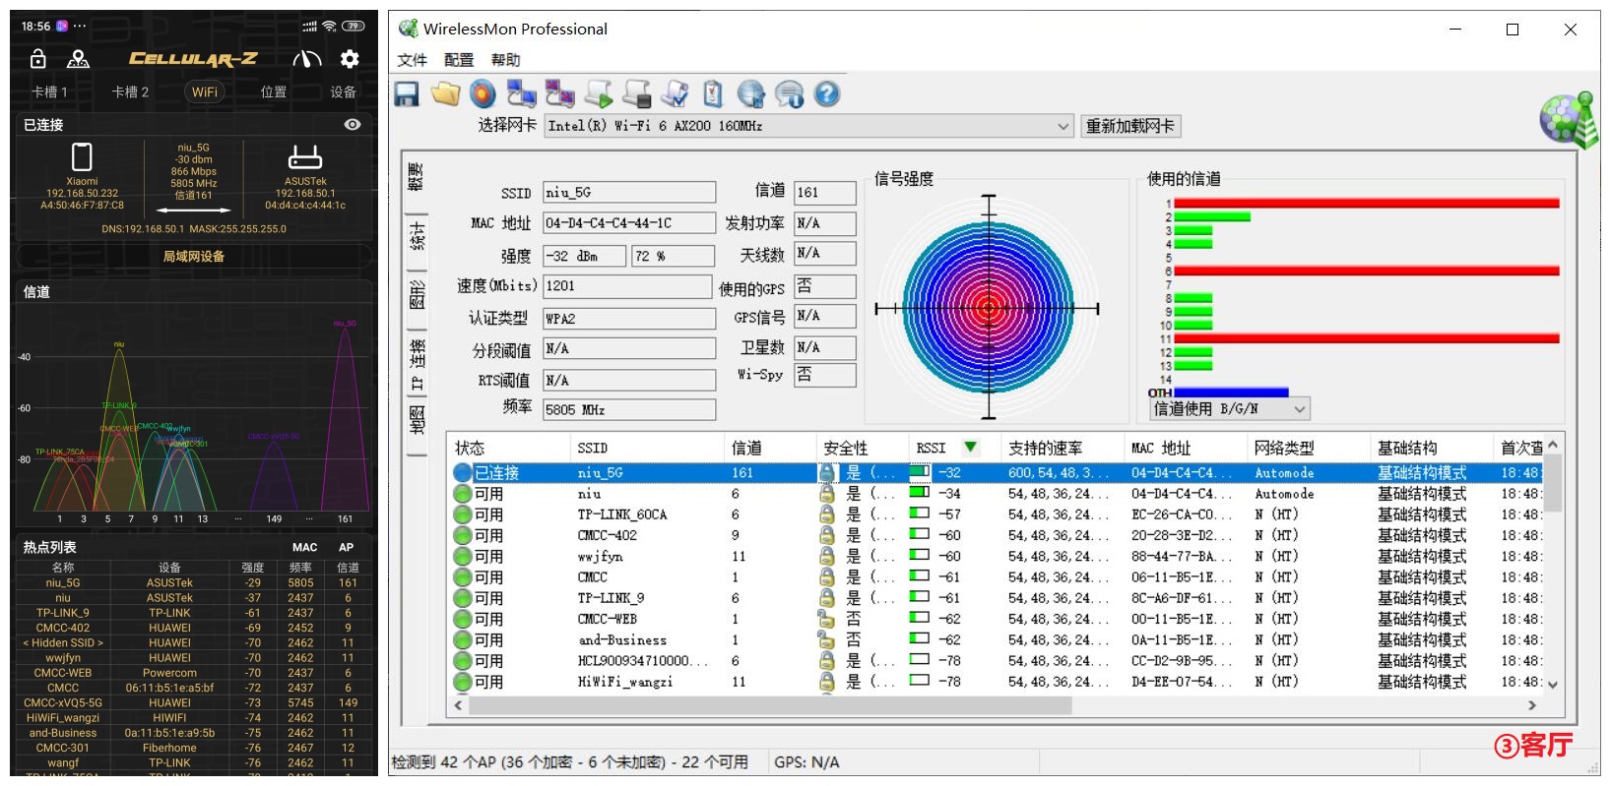Tap the MAC toggle in 热点列表 header
This screenshot has width=1611, height=786.
(x=304, y=547)
